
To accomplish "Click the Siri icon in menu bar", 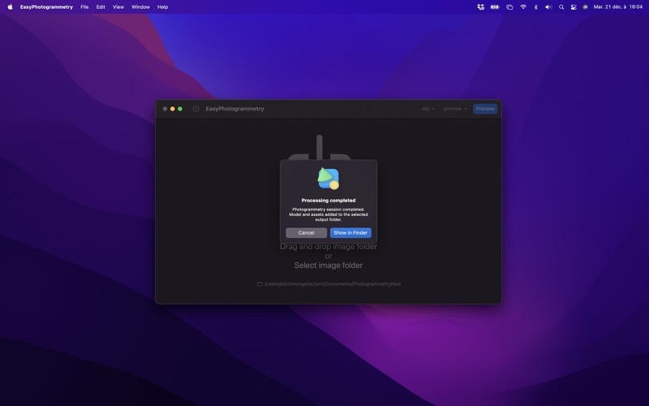I will tap(585, 6).
